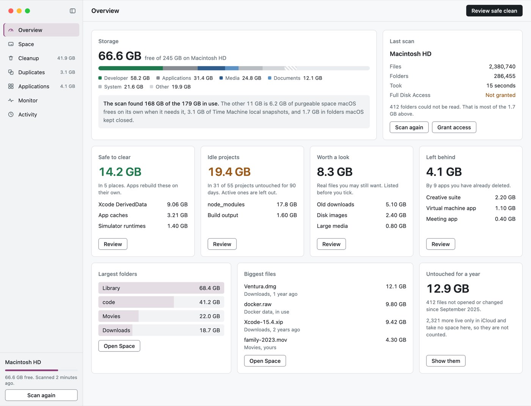This screenshot has height=406, width=531.
Task: Click the Applications grid icon
Action: coord(11,86)
